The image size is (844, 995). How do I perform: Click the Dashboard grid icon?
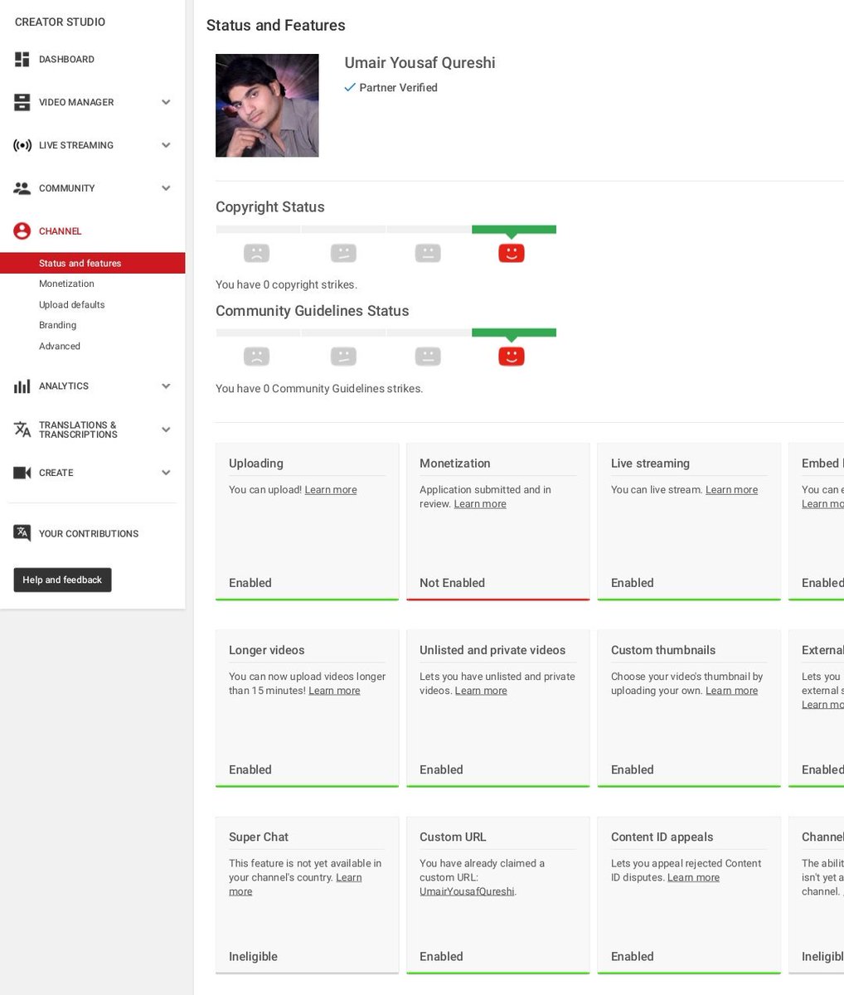[x=22, y=60]
